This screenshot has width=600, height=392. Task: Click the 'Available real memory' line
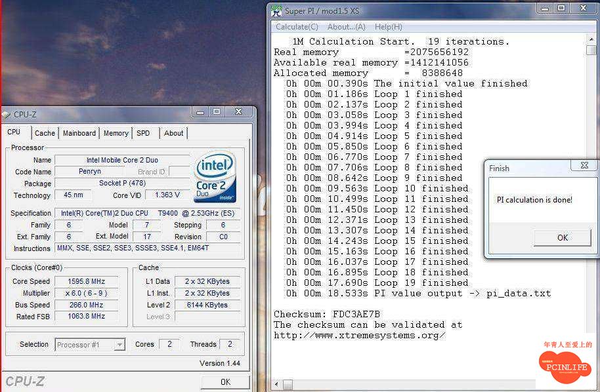click(371, 62)
